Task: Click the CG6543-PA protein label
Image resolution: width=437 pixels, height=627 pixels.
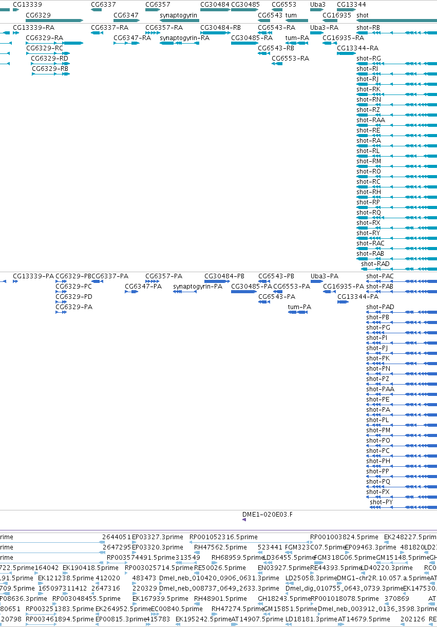Action: coord(277,297)
